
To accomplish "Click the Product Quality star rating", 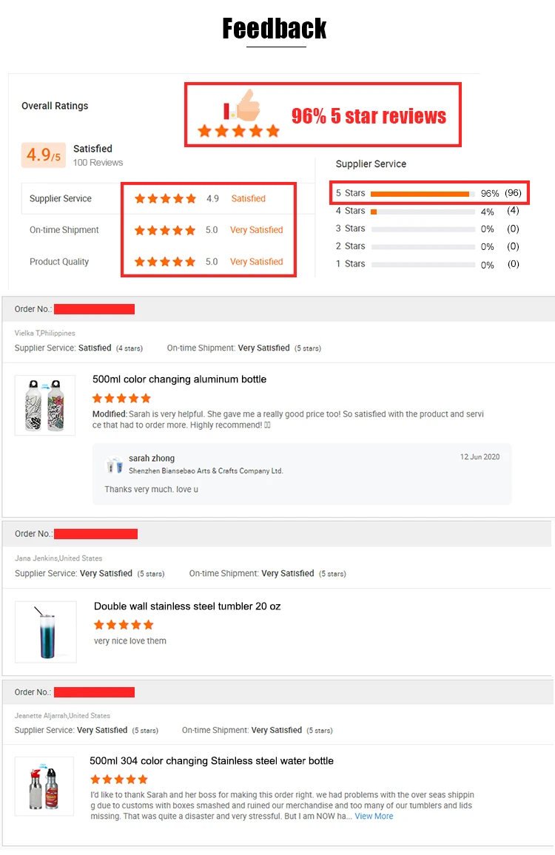I will click(x=165, y=262).
